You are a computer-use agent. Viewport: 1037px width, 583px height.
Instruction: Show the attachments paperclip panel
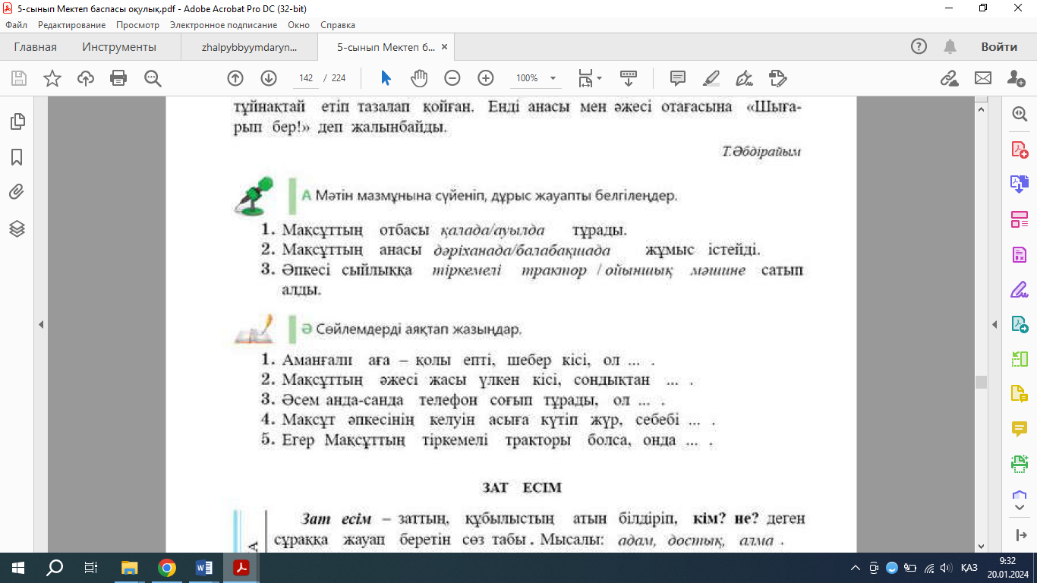pos(17,192)
